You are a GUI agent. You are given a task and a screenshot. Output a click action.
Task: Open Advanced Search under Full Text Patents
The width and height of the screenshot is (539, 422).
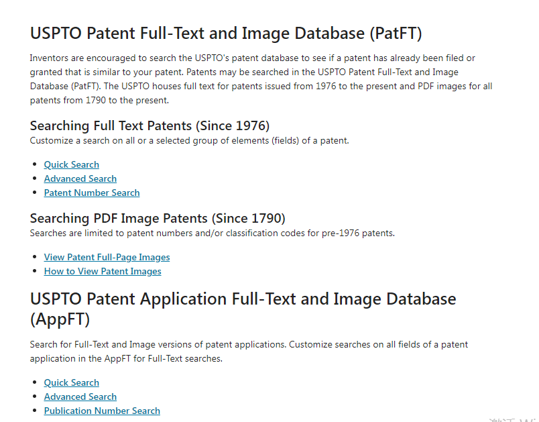pos(80,178)
